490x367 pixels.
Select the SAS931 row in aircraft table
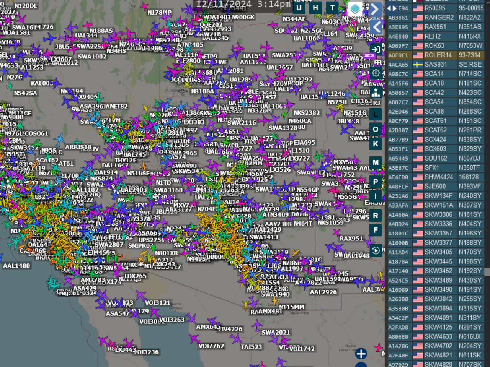tap(435, 65)
